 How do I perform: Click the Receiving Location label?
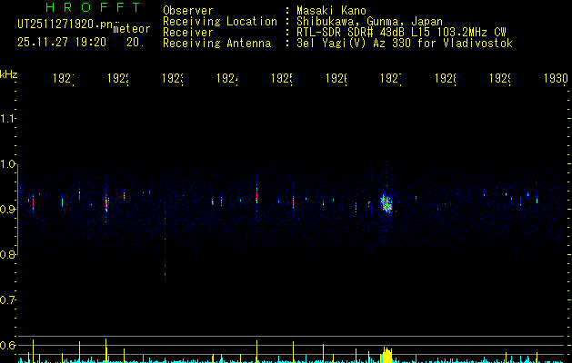(220, 22)
